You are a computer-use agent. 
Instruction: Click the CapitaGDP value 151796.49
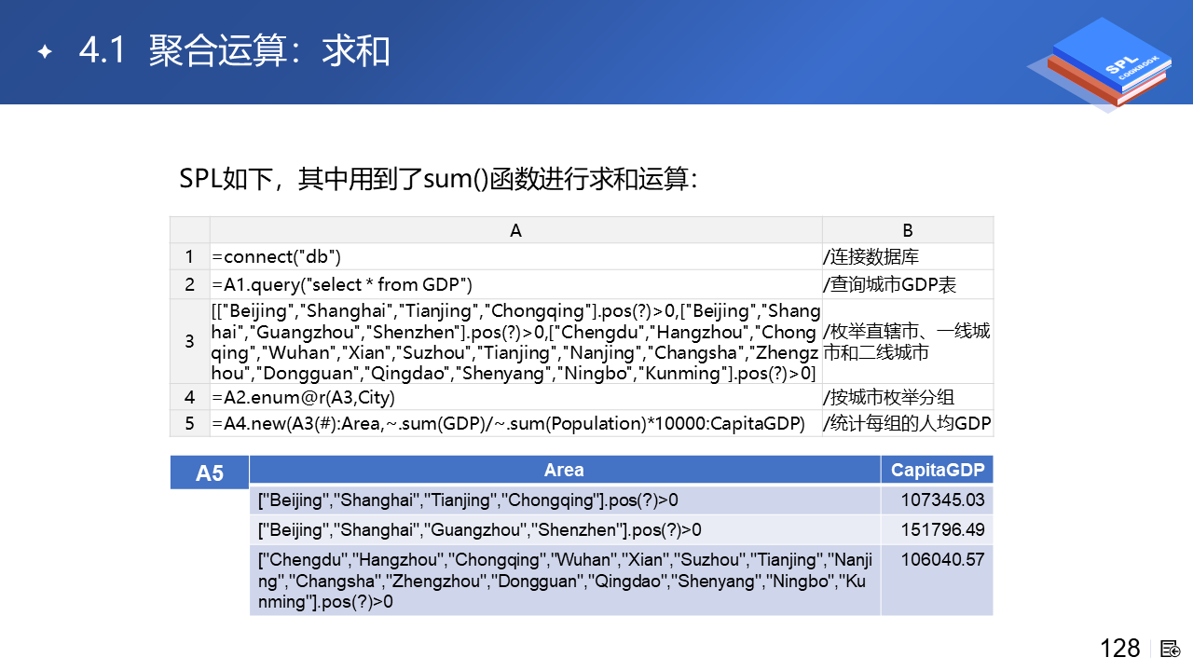[x=943, y=529]
